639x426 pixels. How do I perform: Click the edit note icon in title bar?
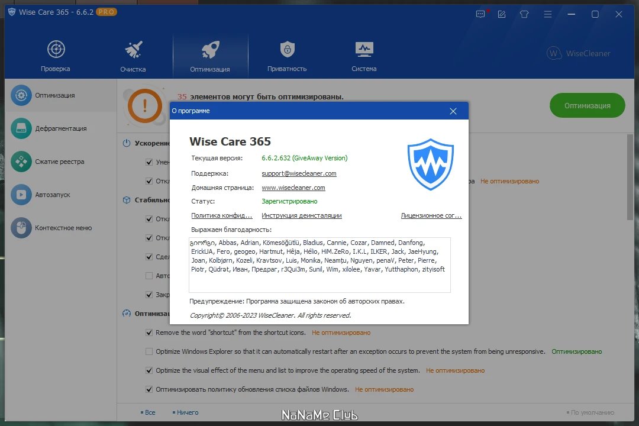[x=502, y=14]
